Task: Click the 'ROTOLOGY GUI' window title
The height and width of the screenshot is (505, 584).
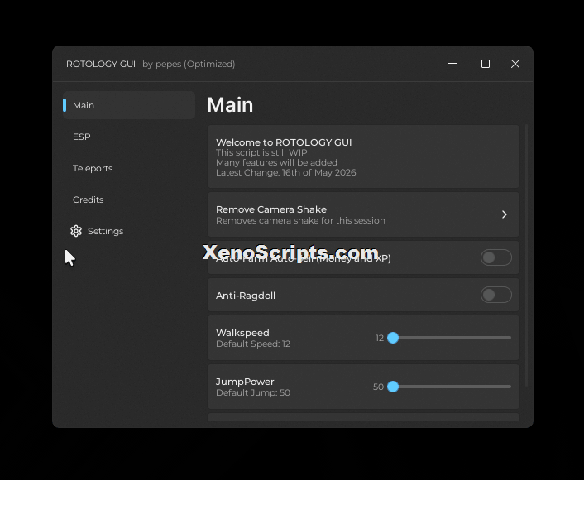Action: [x=101, y=64]
